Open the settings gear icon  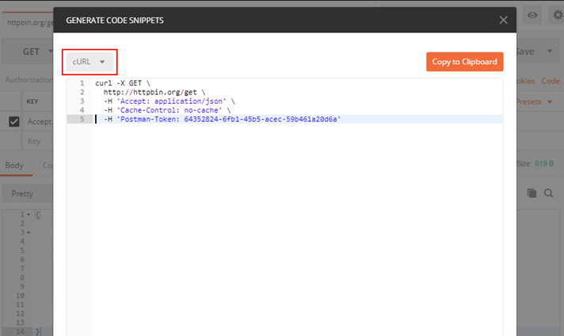tap(558, 15)
